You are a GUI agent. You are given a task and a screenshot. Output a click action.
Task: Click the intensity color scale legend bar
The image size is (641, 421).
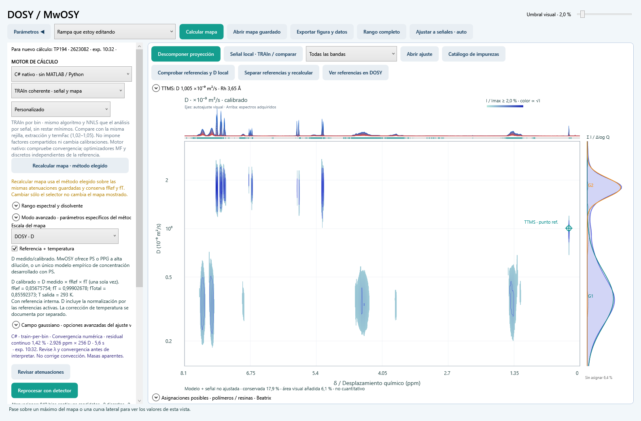coord(505,106)
